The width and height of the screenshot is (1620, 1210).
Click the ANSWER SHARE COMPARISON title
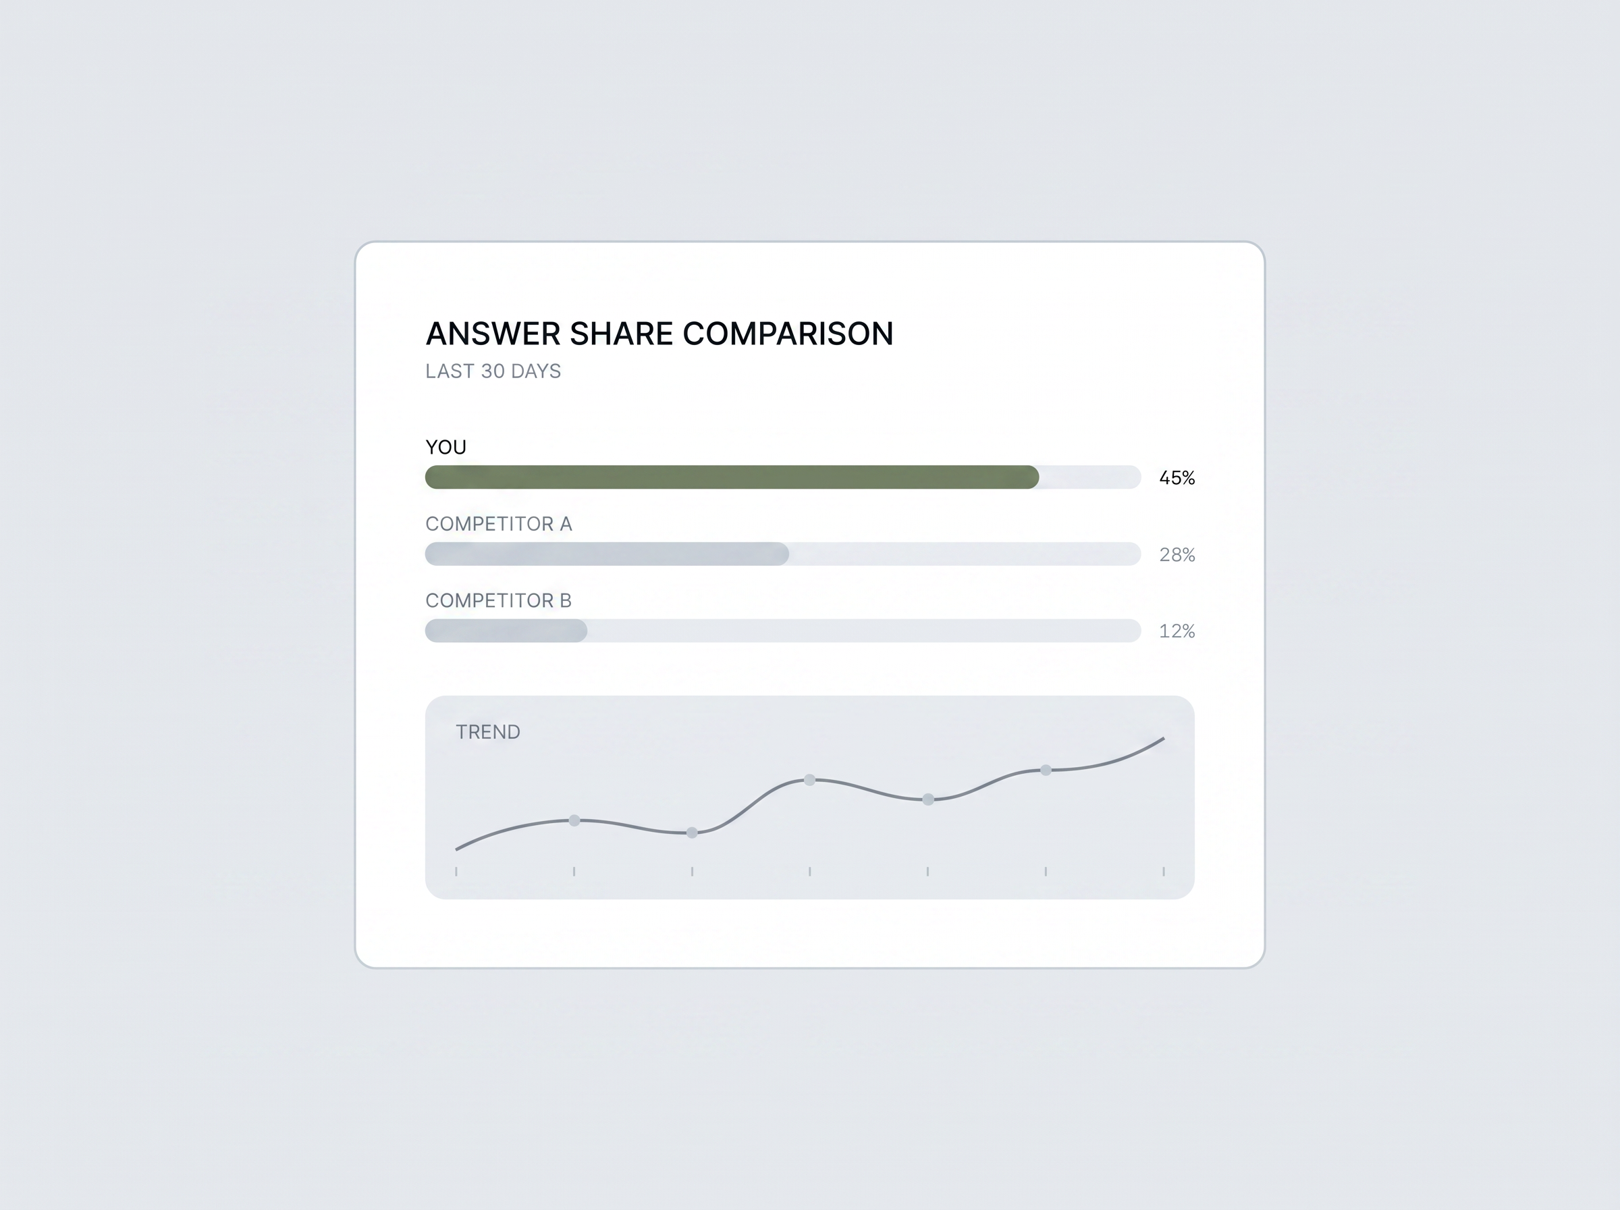pos(659,334)
